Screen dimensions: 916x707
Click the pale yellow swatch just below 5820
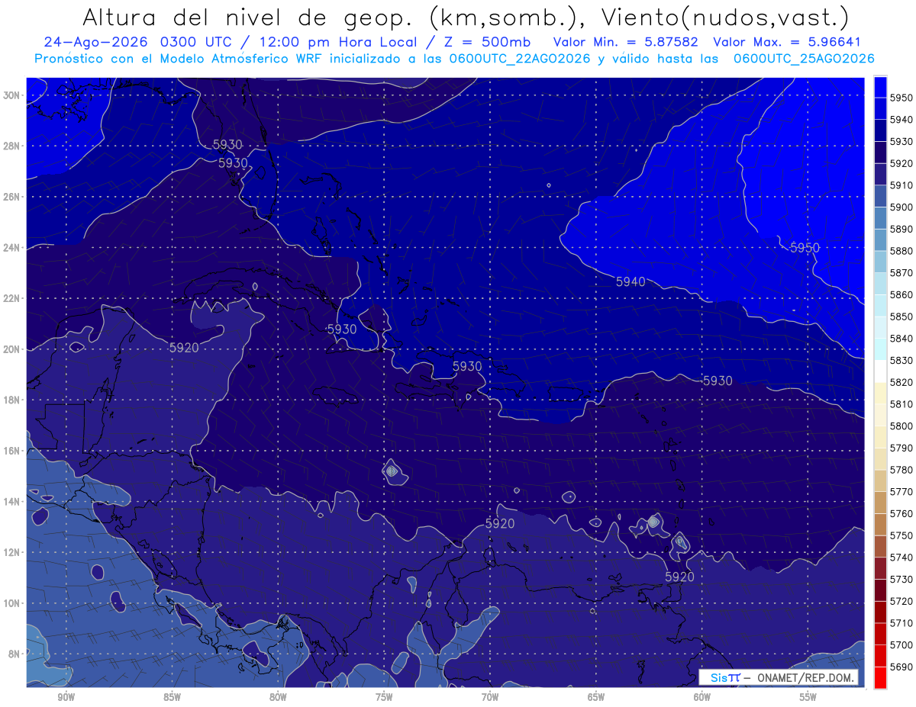pyautogui.click(x=880, y=393)
